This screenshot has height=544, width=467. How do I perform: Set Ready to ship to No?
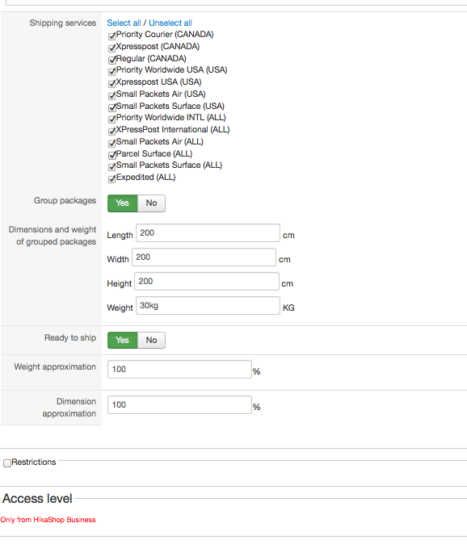151,340
